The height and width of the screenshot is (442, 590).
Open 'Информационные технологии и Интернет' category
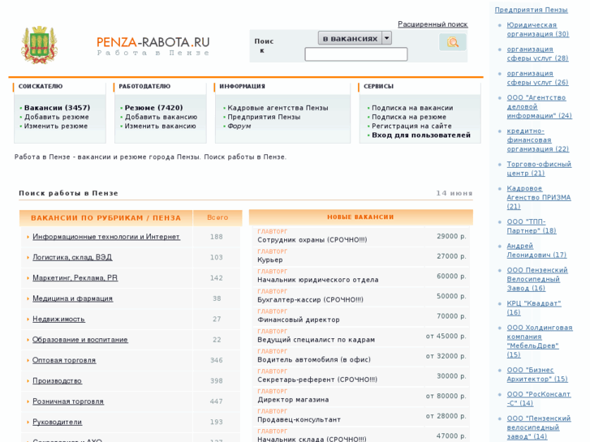[106, 237]
